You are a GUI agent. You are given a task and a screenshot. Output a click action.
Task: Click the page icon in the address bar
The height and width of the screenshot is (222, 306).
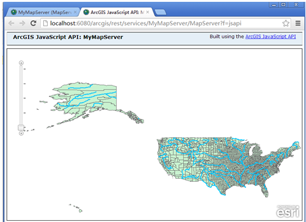[46, 23]
